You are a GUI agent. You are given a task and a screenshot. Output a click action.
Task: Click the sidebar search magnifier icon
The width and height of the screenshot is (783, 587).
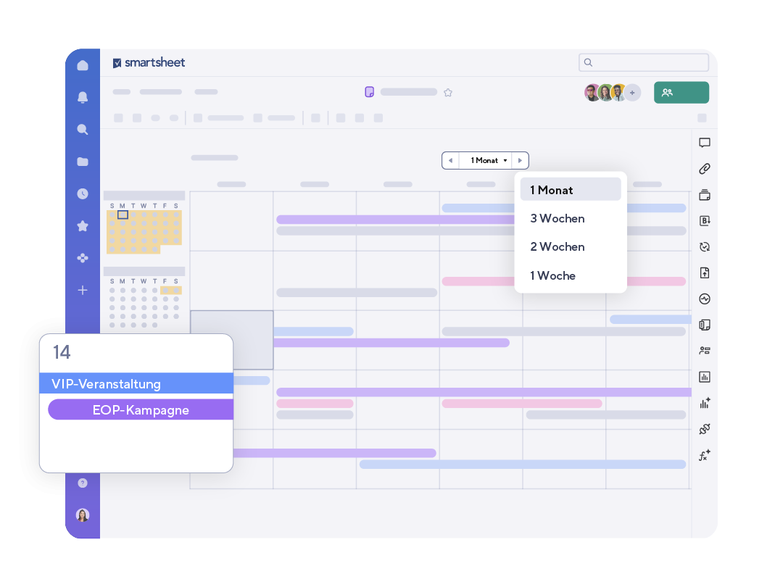tap(83, 130)
